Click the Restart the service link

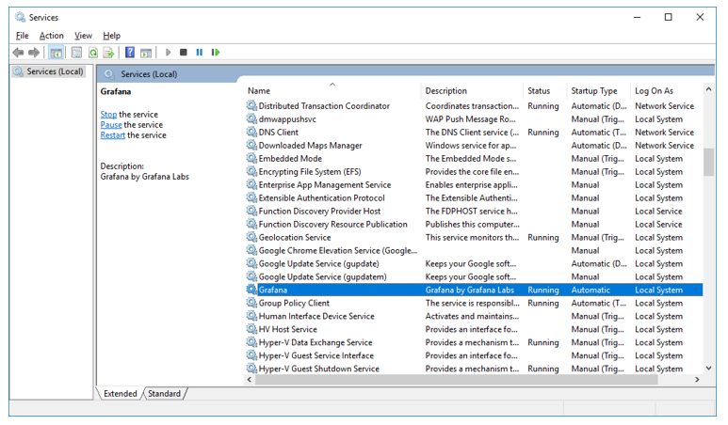coord(113,135)
